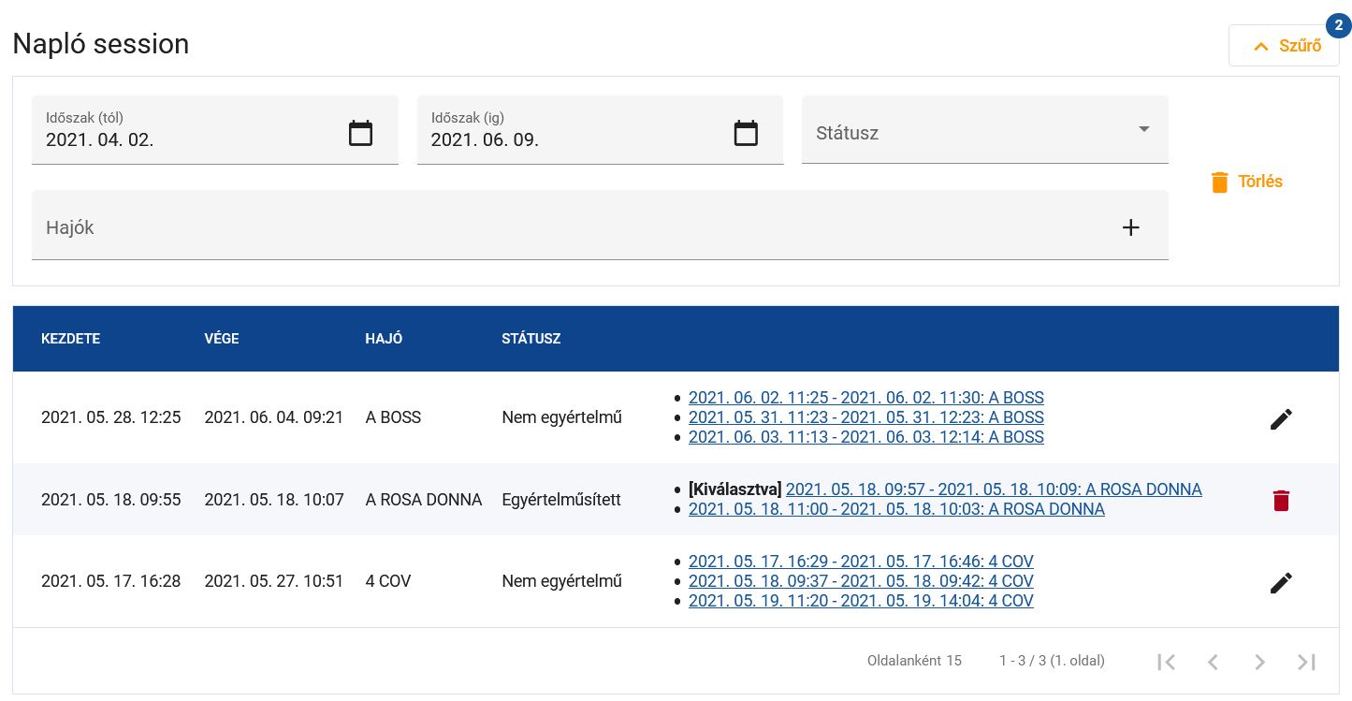
Task: Click the Hajók input field
Action: point(561,227)
